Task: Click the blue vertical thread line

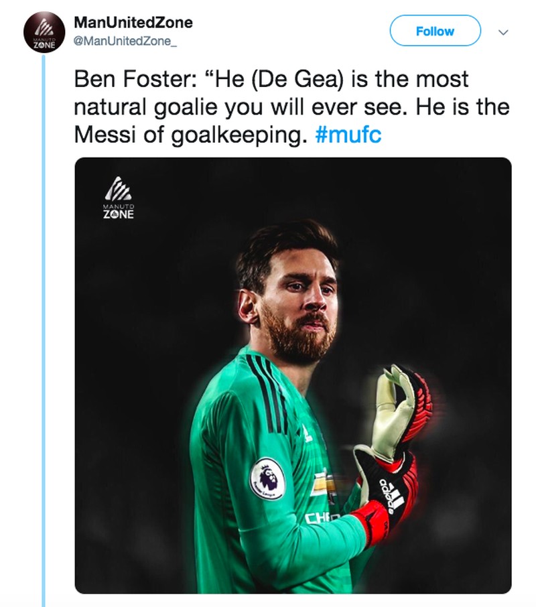Action: coord(44,335)
